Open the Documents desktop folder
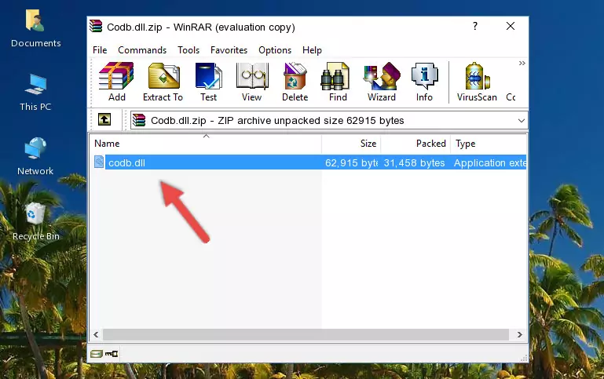Viewport: 604px width, 379px height. tap(35, 29)
